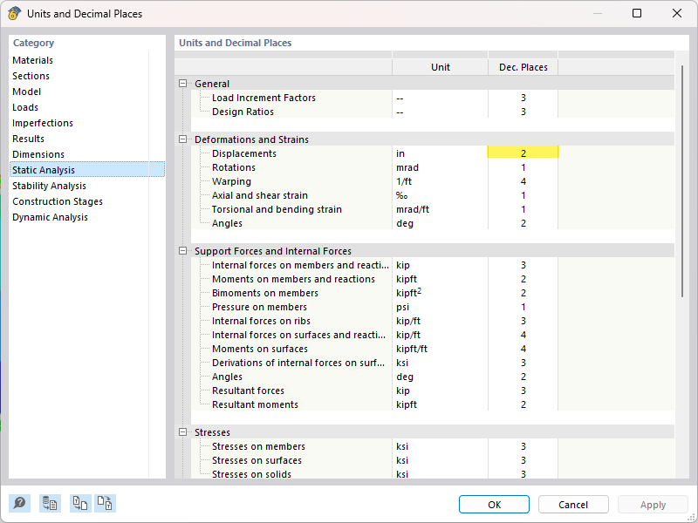The width and height of the screenshot is (698, 523).
Task: Collapse the Support Forces and Internal Forces section
Action: coord(182,250)
